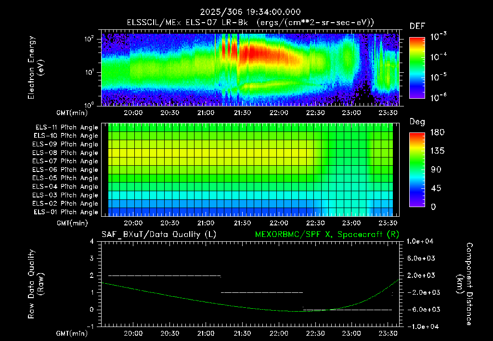
Task: Select the ELSSCIL/MEx ELS-07 LR-Bk title
Action: [x=187, y=23]
